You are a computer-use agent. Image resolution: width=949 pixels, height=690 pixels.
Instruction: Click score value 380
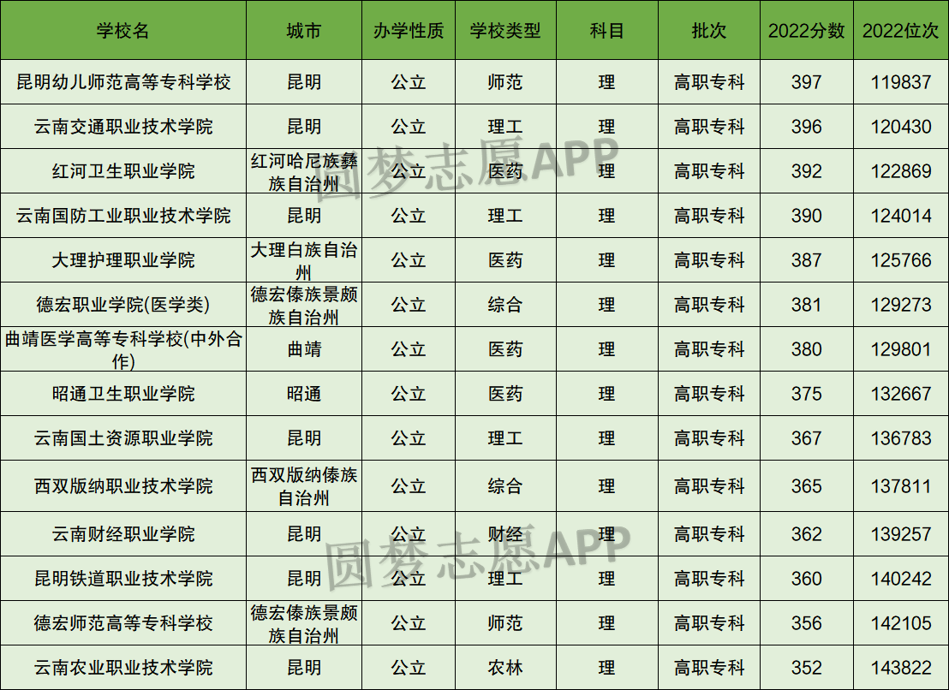[806, 349]
